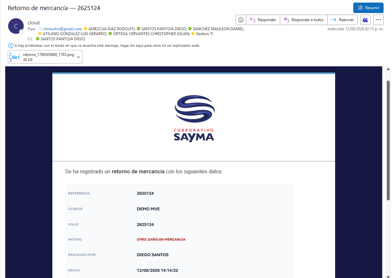392x278 pixels.
Task: Click the scrollbar up arrow
Action: click(x=388, y=69)
